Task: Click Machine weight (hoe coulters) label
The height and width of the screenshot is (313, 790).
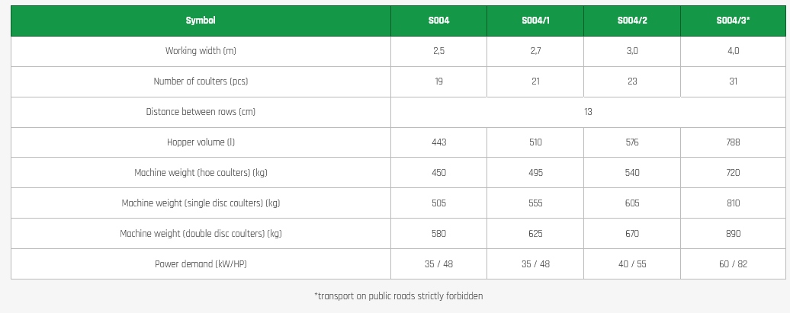Action: (x=201, y=173)
